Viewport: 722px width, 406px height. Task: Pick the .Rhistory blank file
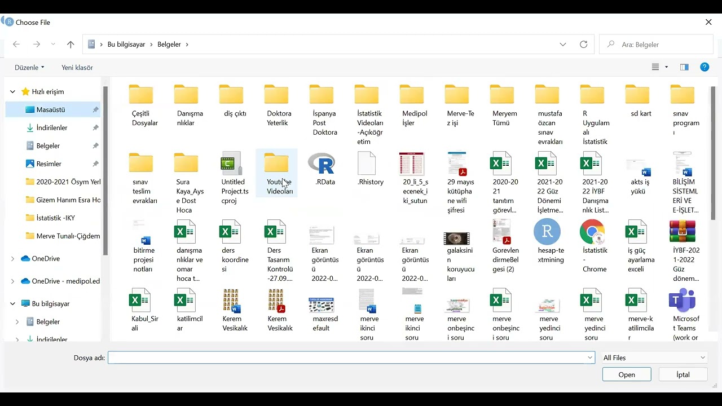pos(367,164)
